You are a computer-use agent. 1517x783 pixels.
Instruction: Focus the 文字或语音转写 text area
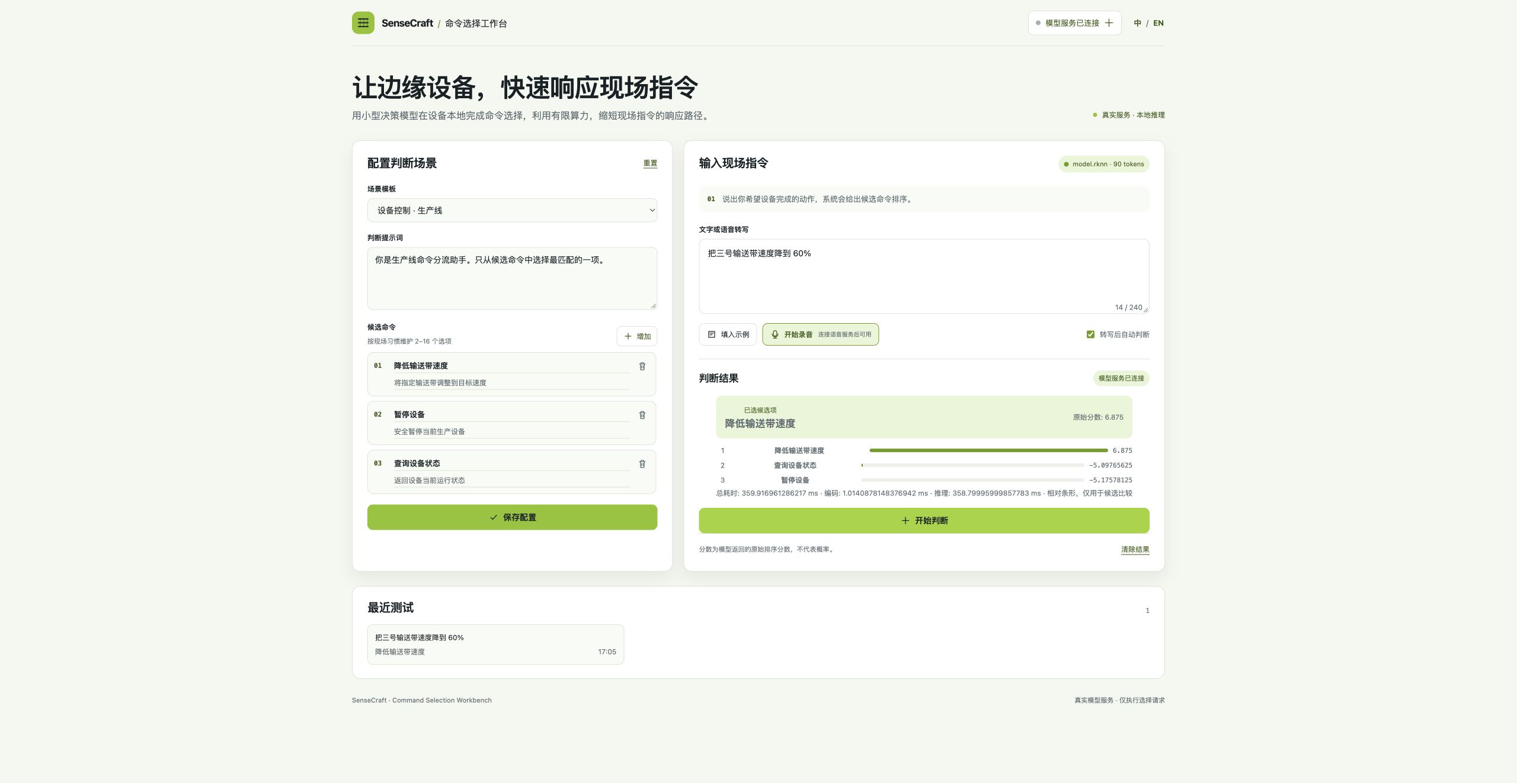point(924,276)
